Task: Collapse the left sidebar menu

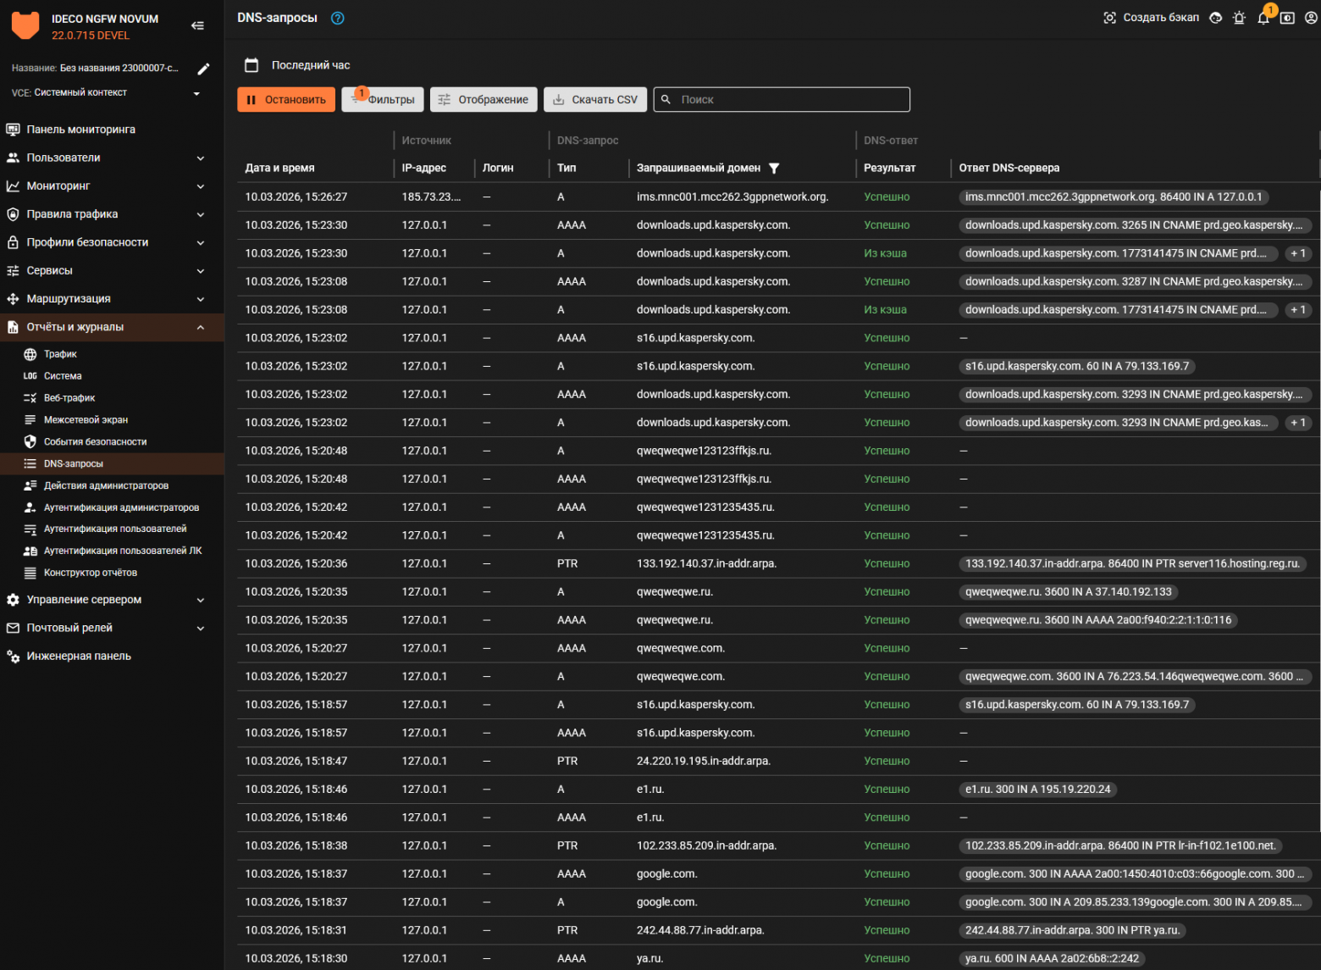Action: pos(197,25)
